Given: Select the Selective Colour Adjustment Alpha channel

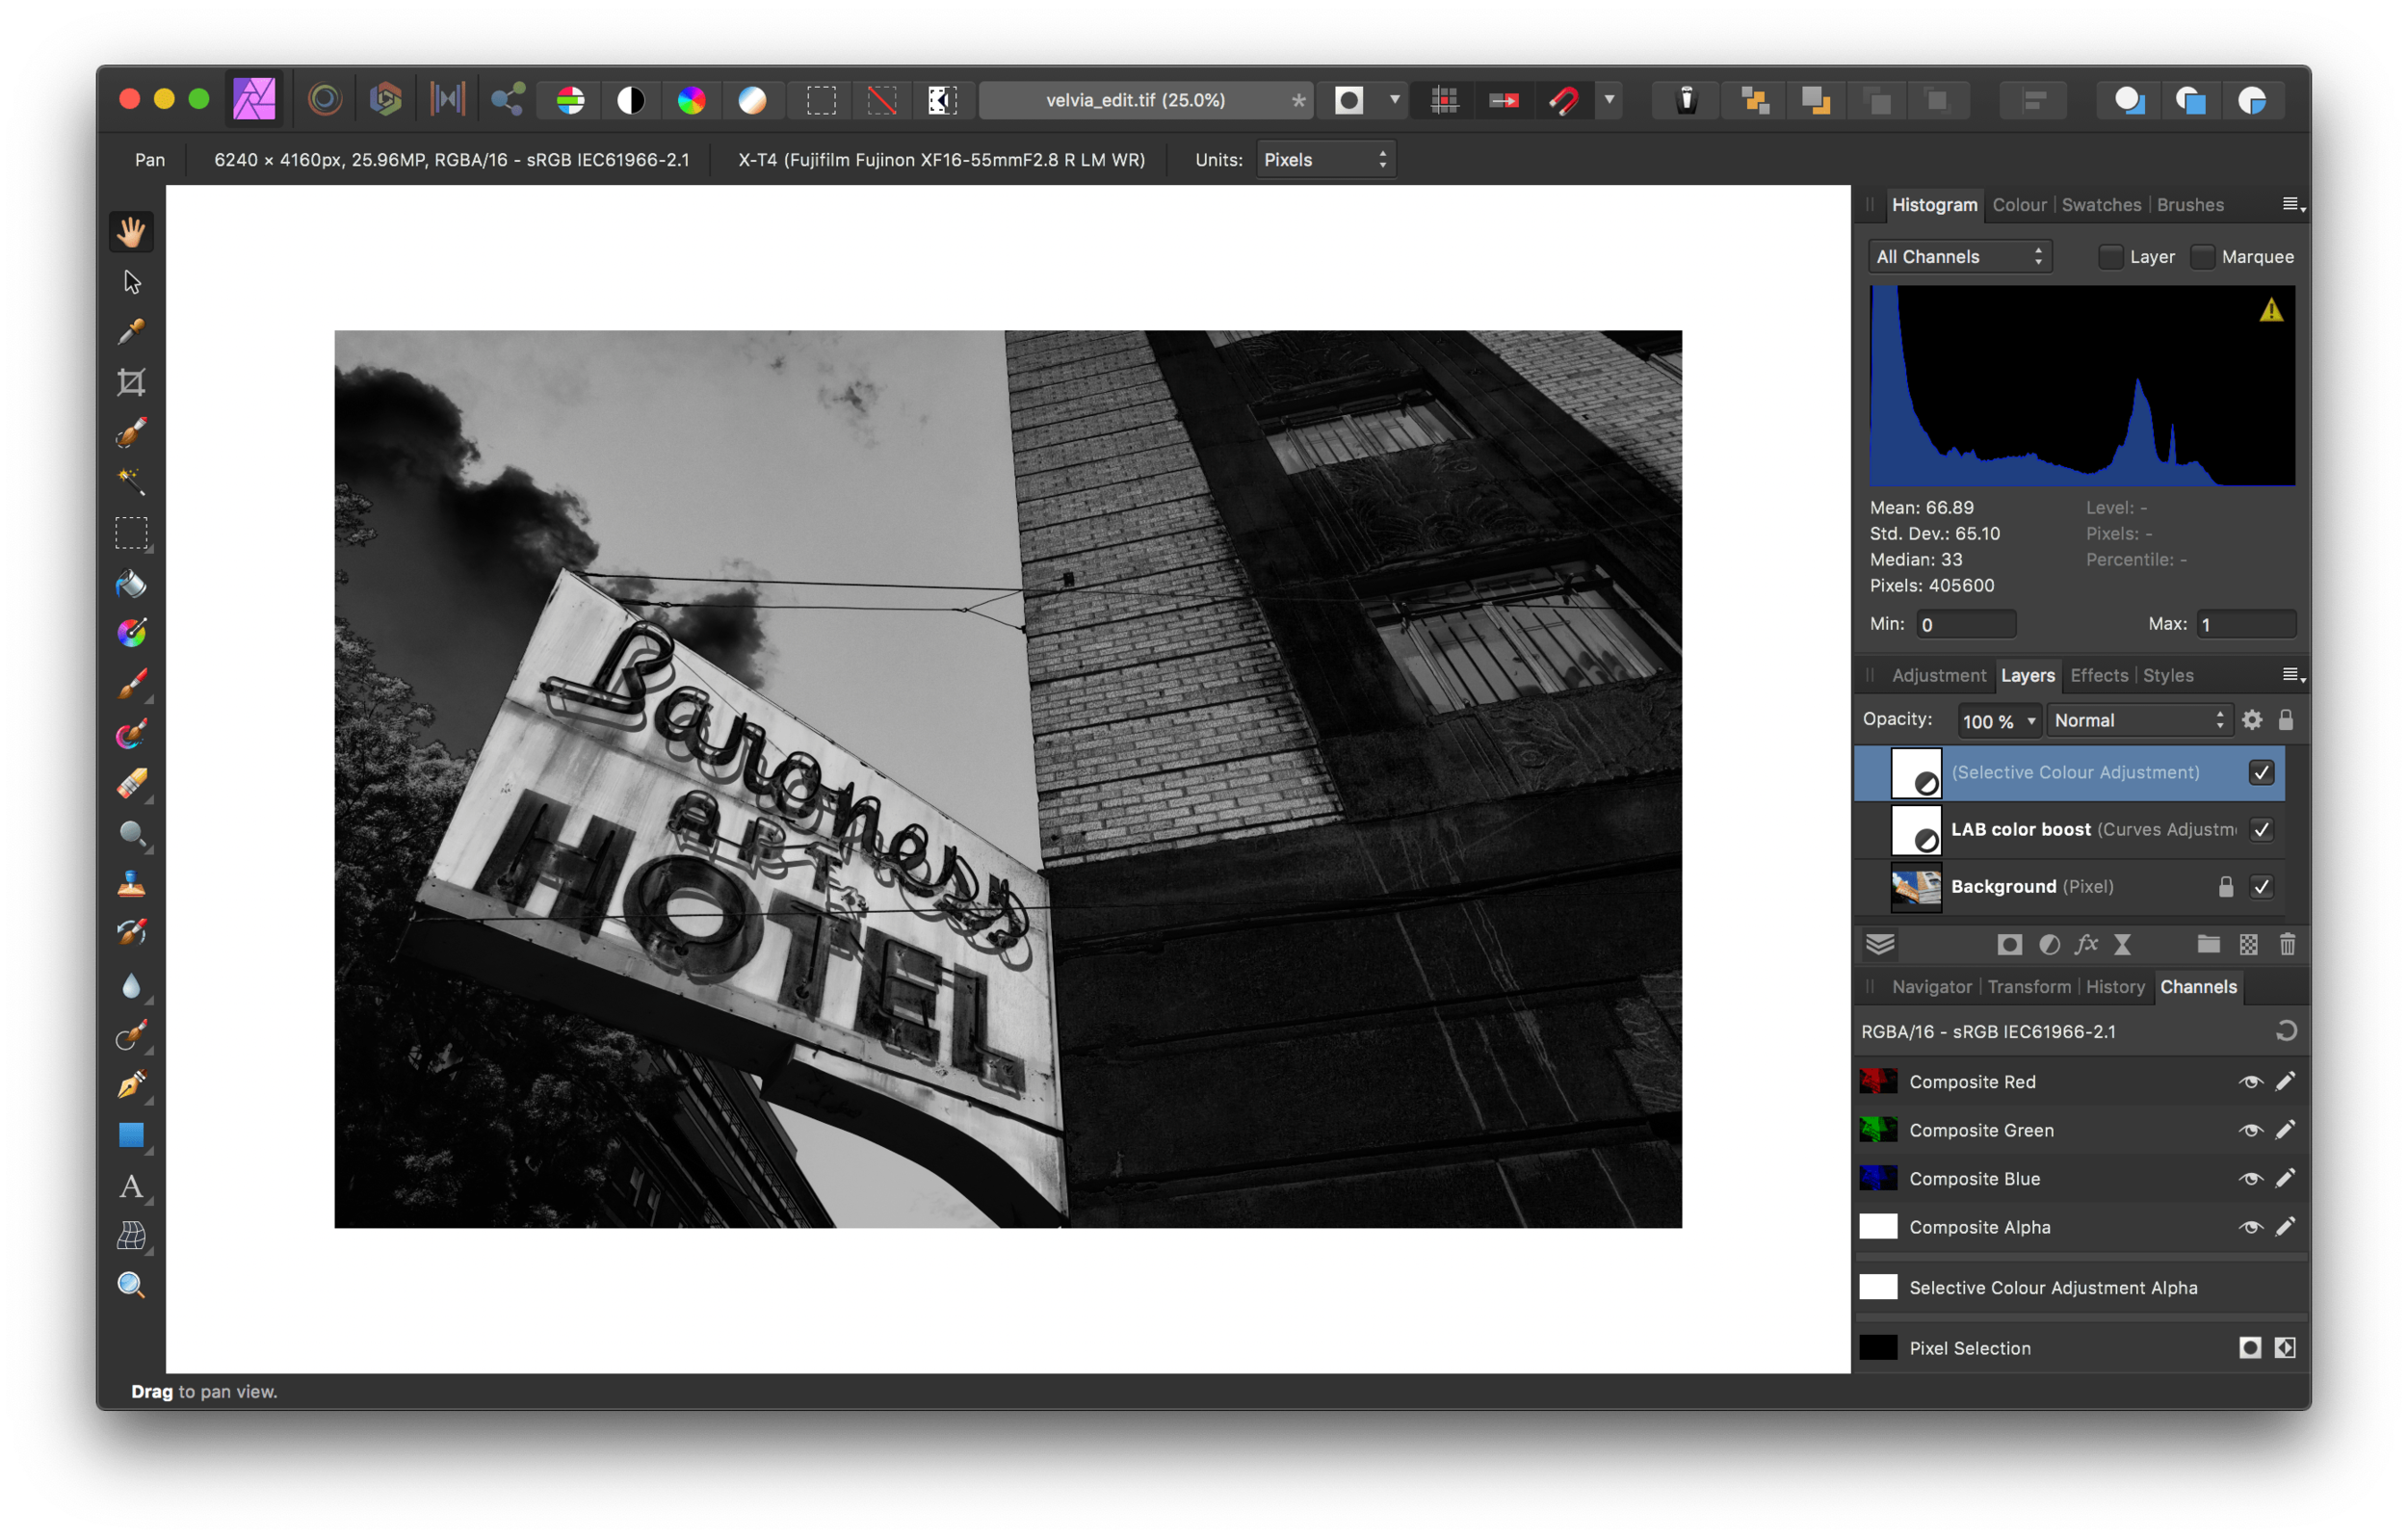Looking at the screenshot, I should 2052,1288.
